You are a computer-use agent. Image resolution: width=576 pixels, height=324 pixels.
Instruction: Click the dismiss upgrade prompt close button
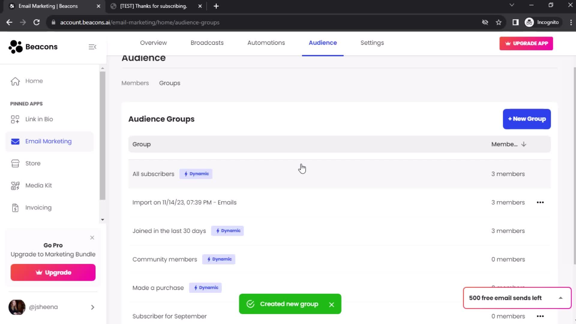tap(92, 238)
